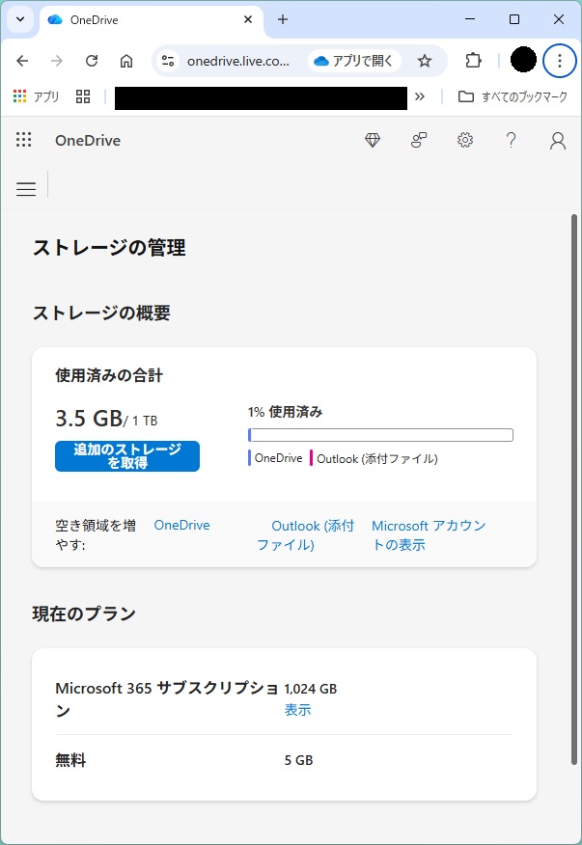Screen dimensions: 582x845
Task: Click the page vertical scrollbar
Action: [574, 489]
